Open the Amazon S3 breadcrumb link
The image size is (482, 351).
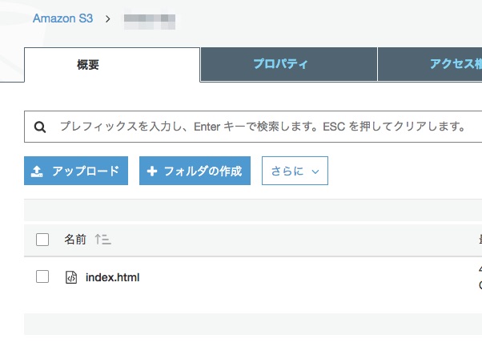pyautogui.click(x=62, y=18)
